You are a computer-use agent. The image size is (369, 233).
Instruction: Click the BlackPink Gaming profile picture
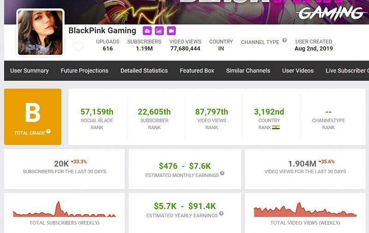[41, 33]
